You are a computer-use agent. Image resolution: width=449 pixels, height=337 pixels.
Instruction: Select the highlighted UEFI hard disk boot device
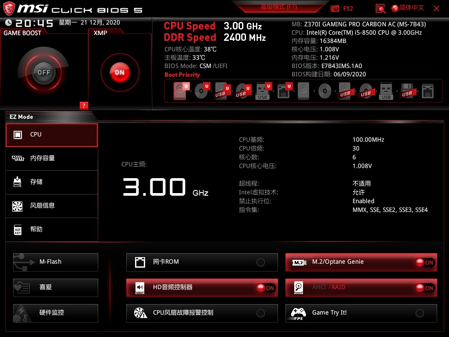181,91
